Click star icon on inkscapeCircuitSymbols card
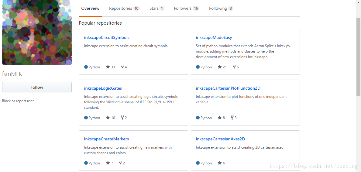This screenshot has height=172, width=361. (x=108, y=67)
